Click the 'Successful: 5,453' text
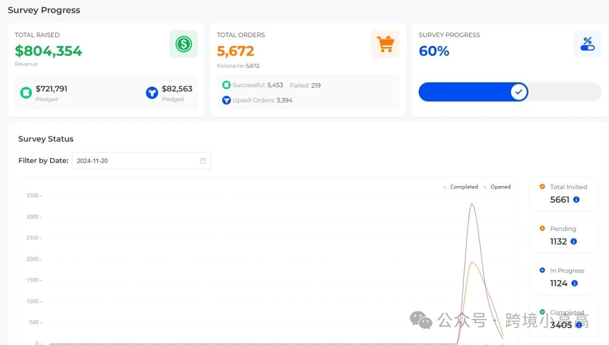 point(258,85)
